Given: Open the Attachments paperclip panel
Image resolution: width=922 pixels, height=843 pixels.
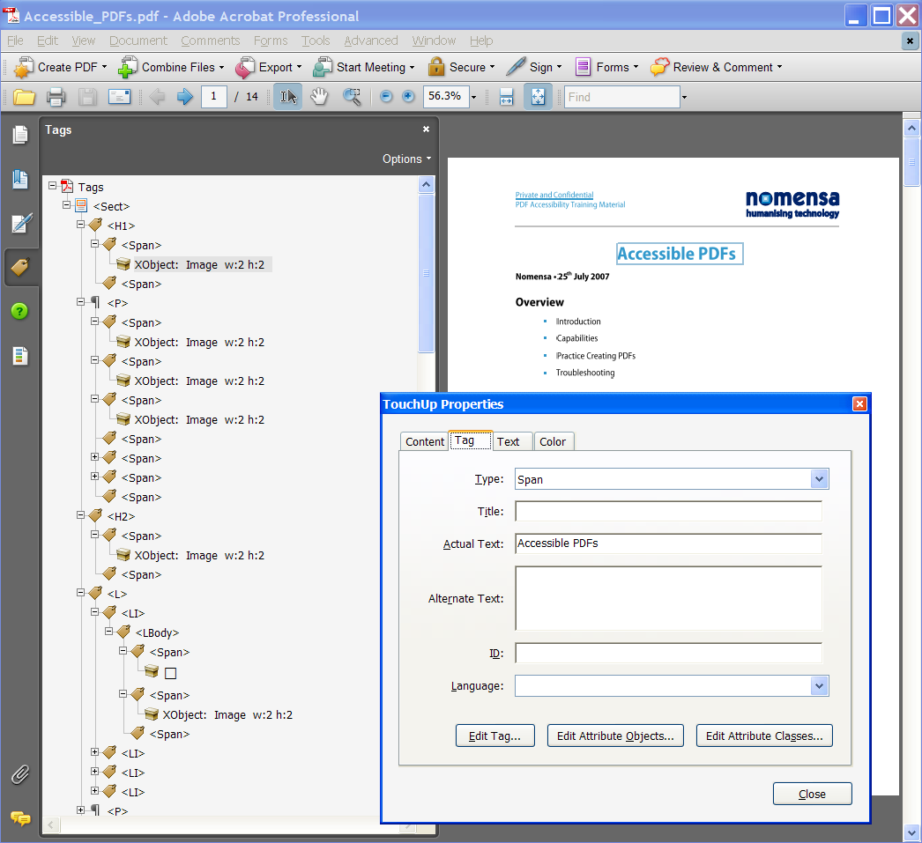Looking at the screenshot, I should tap(20, 775).
